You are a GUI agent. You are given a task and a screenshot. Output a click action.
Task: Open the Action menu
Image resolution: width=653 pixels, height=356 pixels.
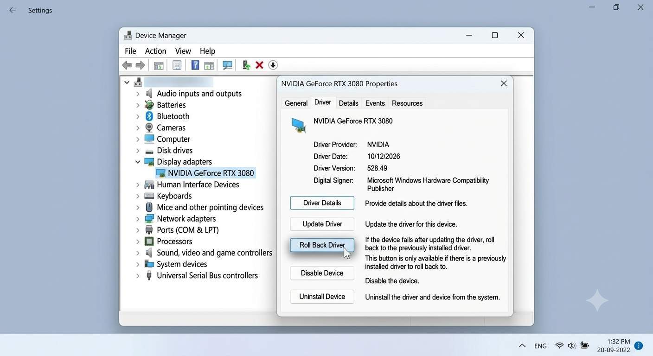coord(155,51)
